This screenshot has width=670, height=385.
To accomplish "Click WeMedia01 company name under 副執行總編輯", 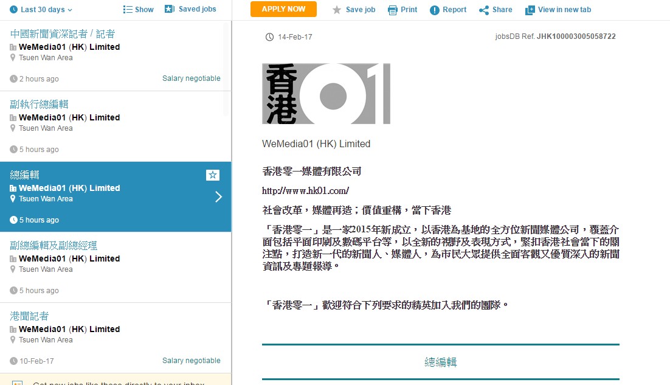I will [x=69, y=117].
